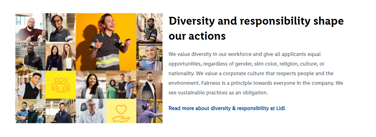Select warehouse photo of man in dark jacket

click(x=30, y=56)
